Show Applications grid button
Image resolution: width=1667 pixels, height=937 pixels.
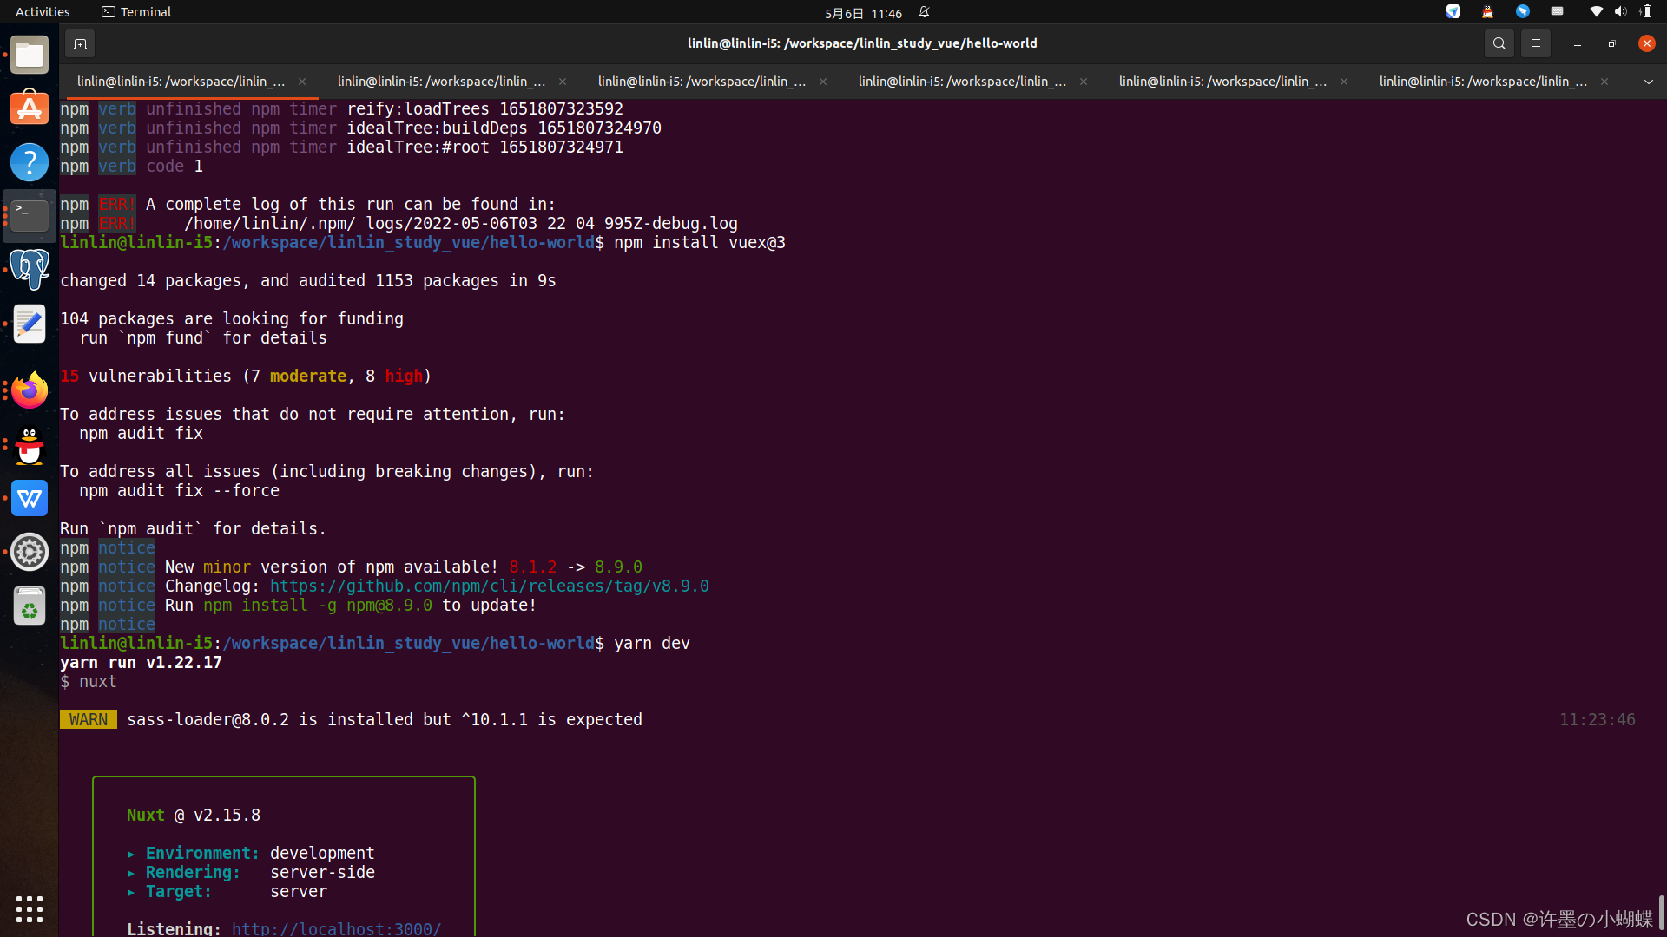coord(30,908)
